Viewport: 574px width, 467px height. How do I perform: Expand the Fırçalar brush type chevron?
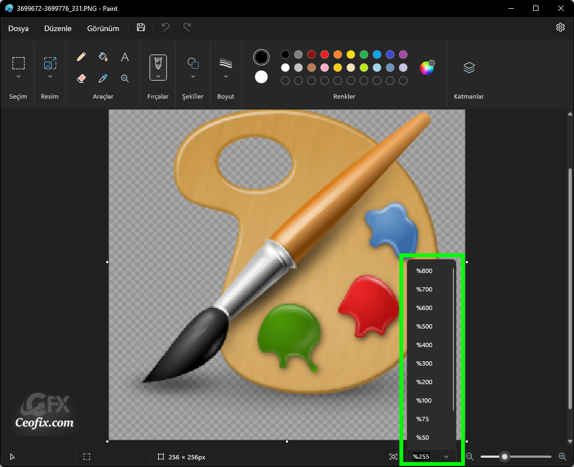(158, 76)
